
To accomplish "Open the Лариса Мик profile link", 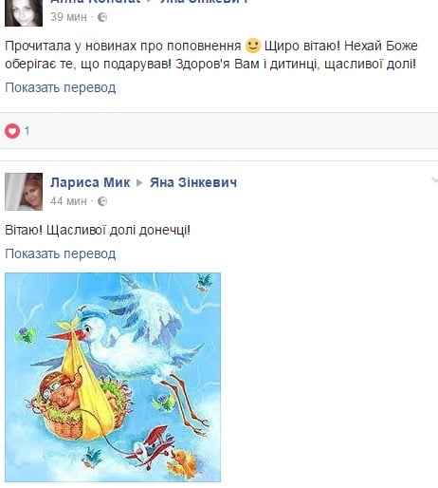I will [90, 182].
